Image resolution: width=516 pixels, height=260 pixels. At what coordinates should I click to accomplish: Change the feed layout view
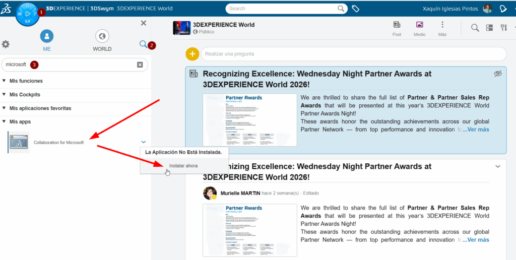click(490, 28)
